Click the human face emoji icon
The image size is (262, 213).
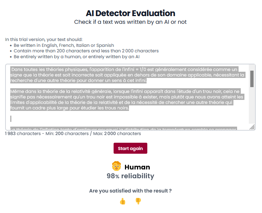(116, 166)
